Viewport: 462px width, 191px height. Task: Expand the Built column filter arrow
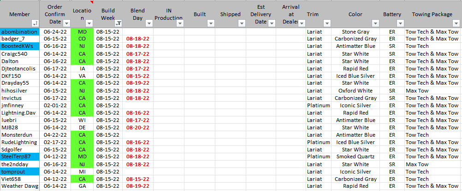pos(211,23)
